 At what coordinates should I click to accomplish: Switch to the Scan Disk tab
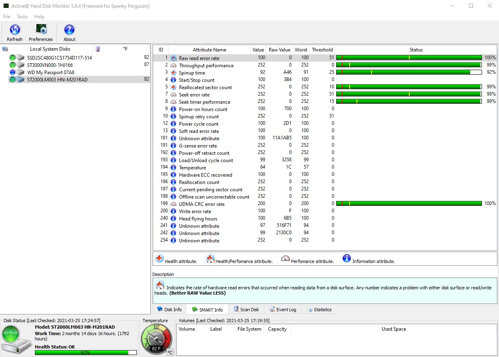coord(246,310)
